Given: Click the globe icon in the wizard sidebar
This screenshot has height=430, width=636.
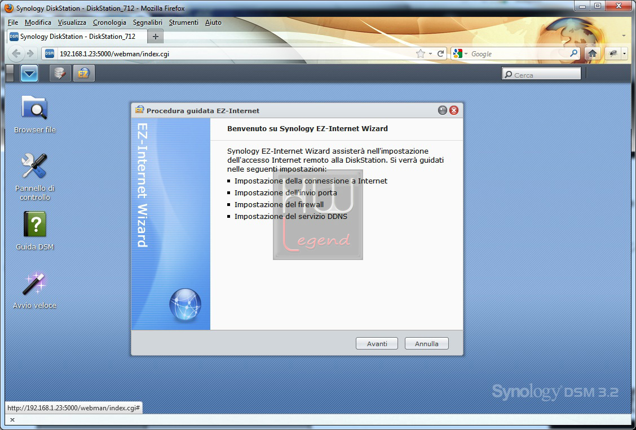Looking at the screenshot, I should [x=185, y=304].
